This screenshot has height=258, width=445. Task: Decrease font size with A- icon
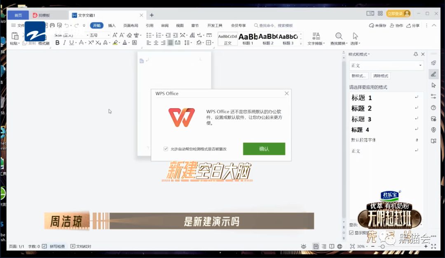[122, 35]
